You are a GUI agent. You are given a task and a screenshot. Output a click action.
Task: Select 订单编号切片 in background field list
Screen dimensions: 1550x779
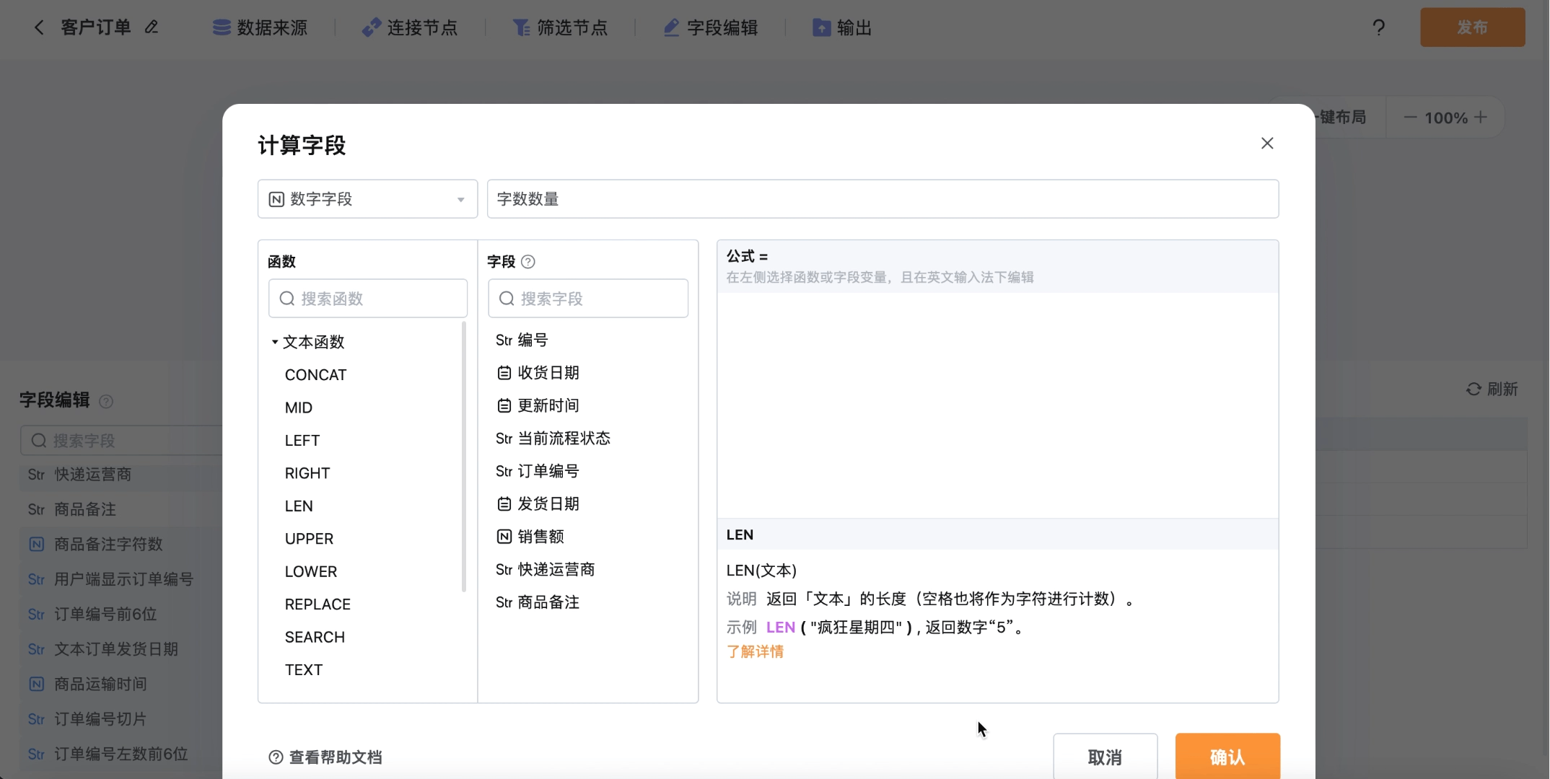coord(87,719)
